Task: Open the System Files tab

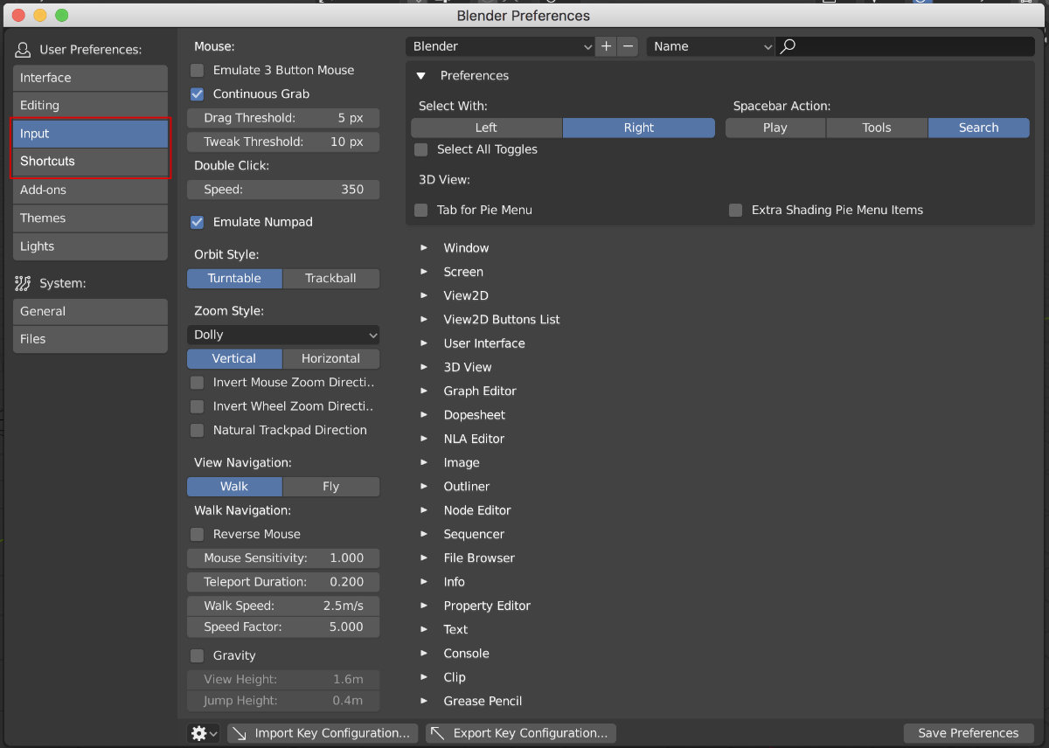Action: pos(90,339)
